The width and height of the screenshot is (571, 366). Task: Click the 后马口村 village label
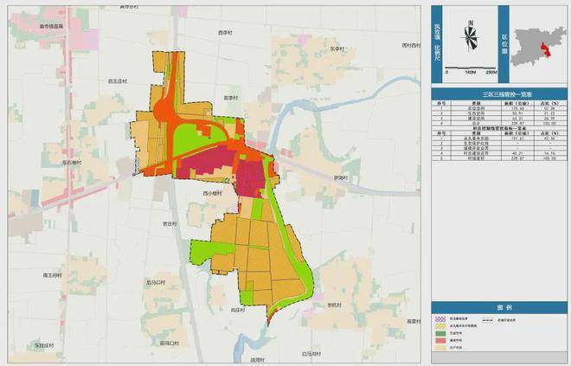[156, 282]
